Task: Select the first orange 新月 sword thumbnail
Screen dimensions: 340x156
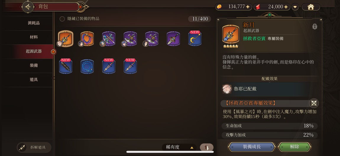Action: pyautogui.click(x=65, y=39)
